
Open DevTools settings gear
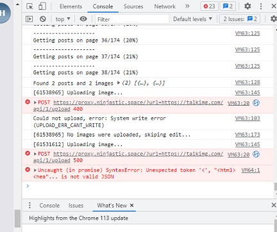(248, 6)
